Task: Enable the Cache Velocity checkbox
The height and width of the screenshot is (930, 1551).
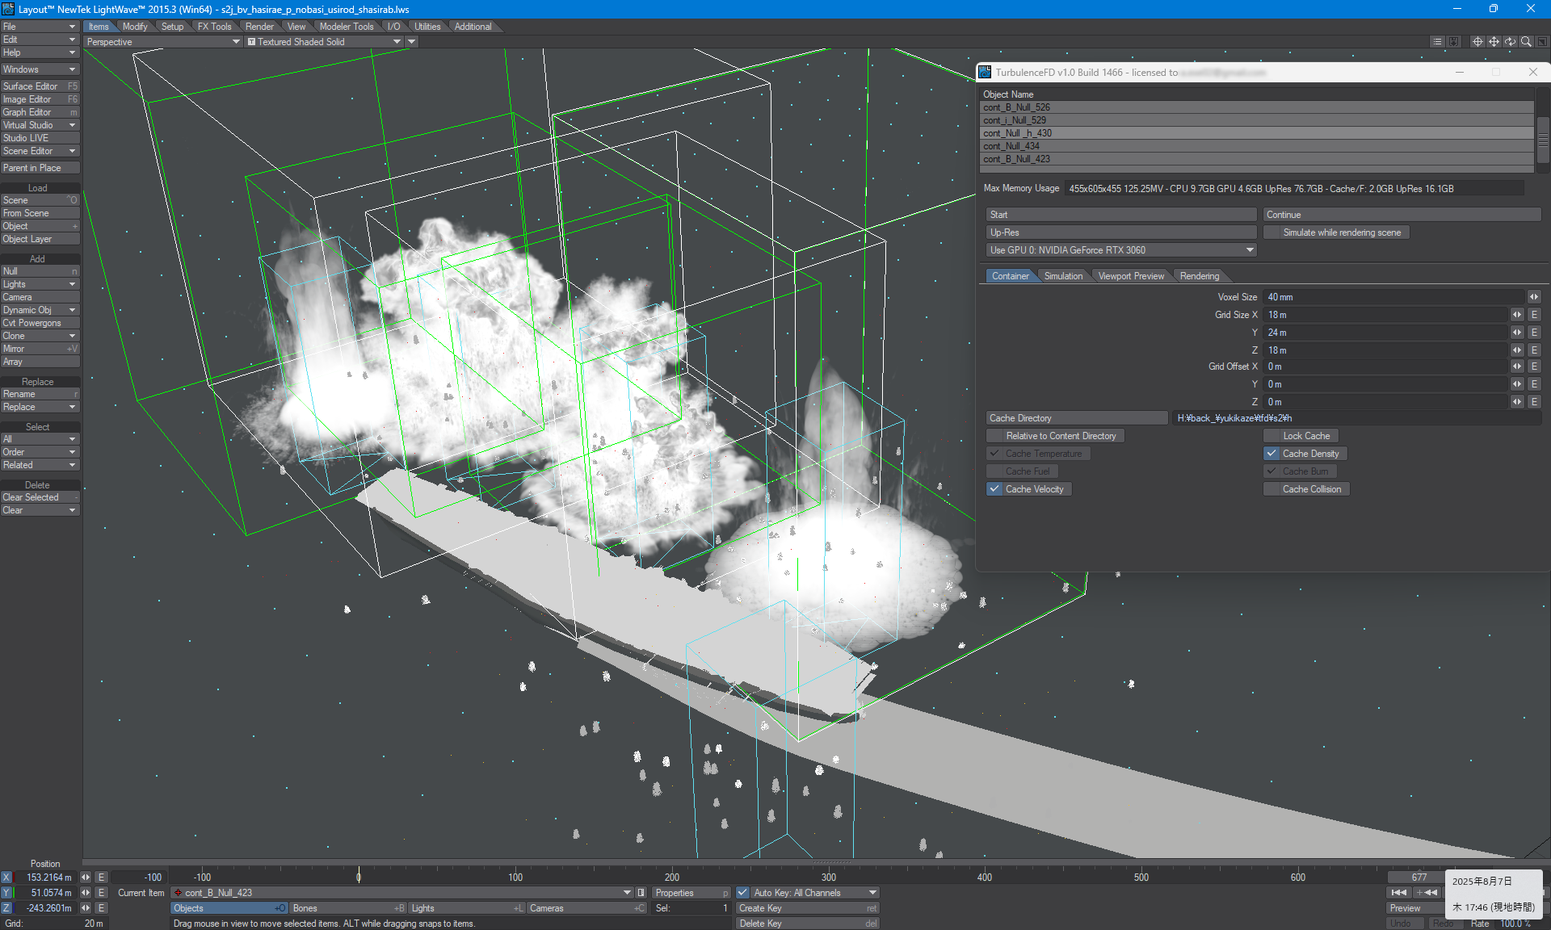Action: point(995,489)
